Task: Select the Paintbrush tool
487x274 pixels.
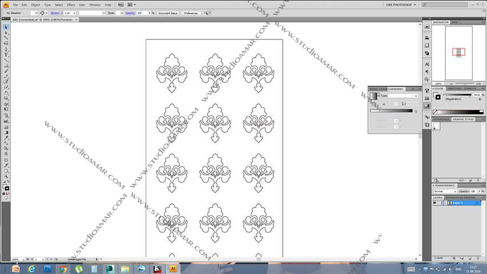Action: 6,71
